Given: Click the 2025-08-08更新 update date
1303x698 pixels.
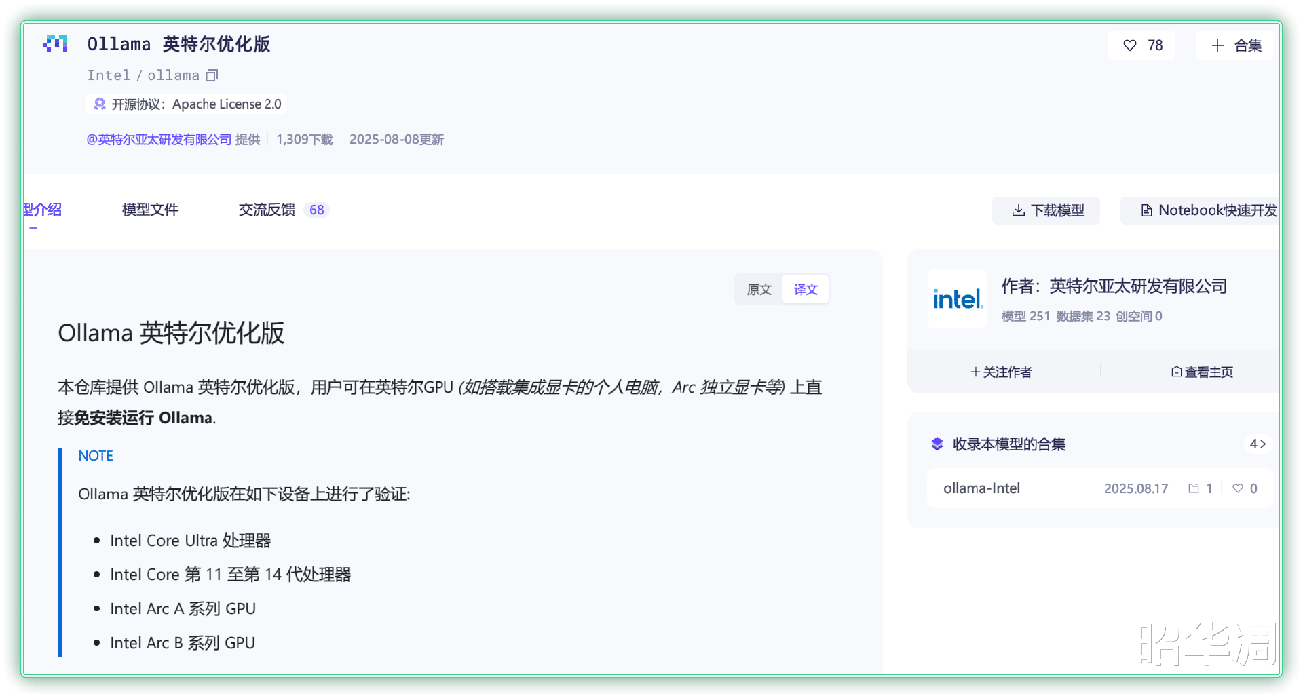Looking at the screenshot, I should click(396, 139).
